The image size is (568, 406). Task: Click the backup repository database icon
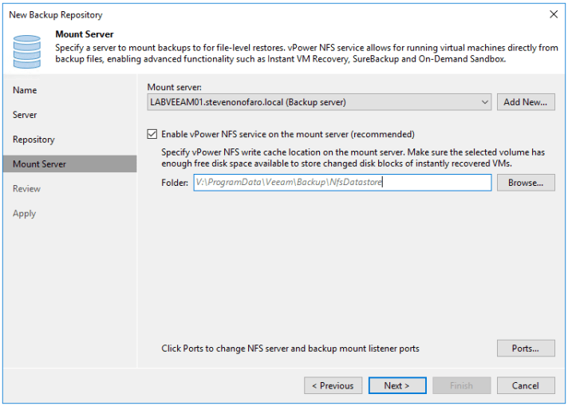(x=26, y=50)
